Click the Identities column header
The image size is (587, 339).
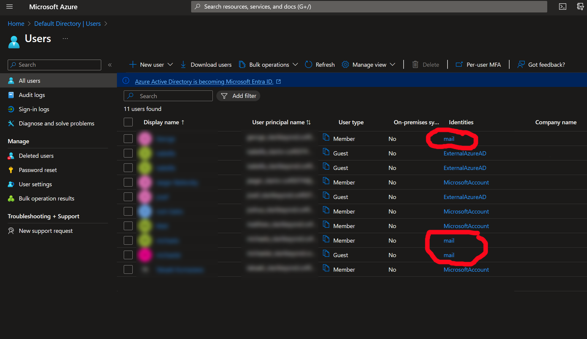tap(461, 122)
